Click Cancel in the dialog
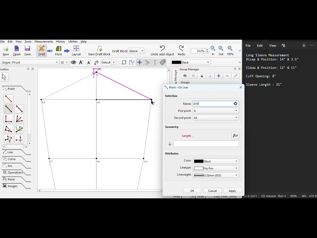Screen dimensions: 317x238 [x=212, y=191]
